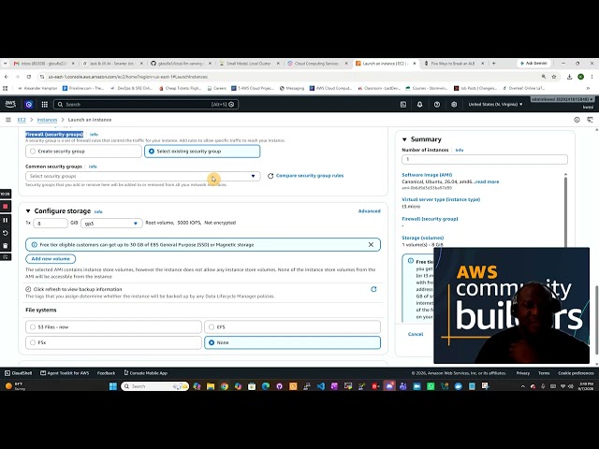
Task: Stop the screen recording with the red button
Action: coord(6,207)
